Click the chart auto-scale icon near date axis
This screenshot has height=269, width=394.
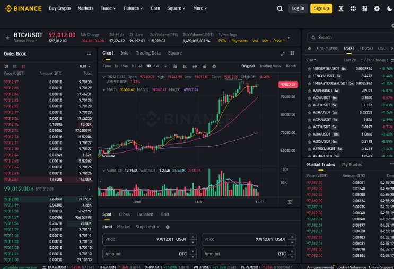tap(290, 202)
